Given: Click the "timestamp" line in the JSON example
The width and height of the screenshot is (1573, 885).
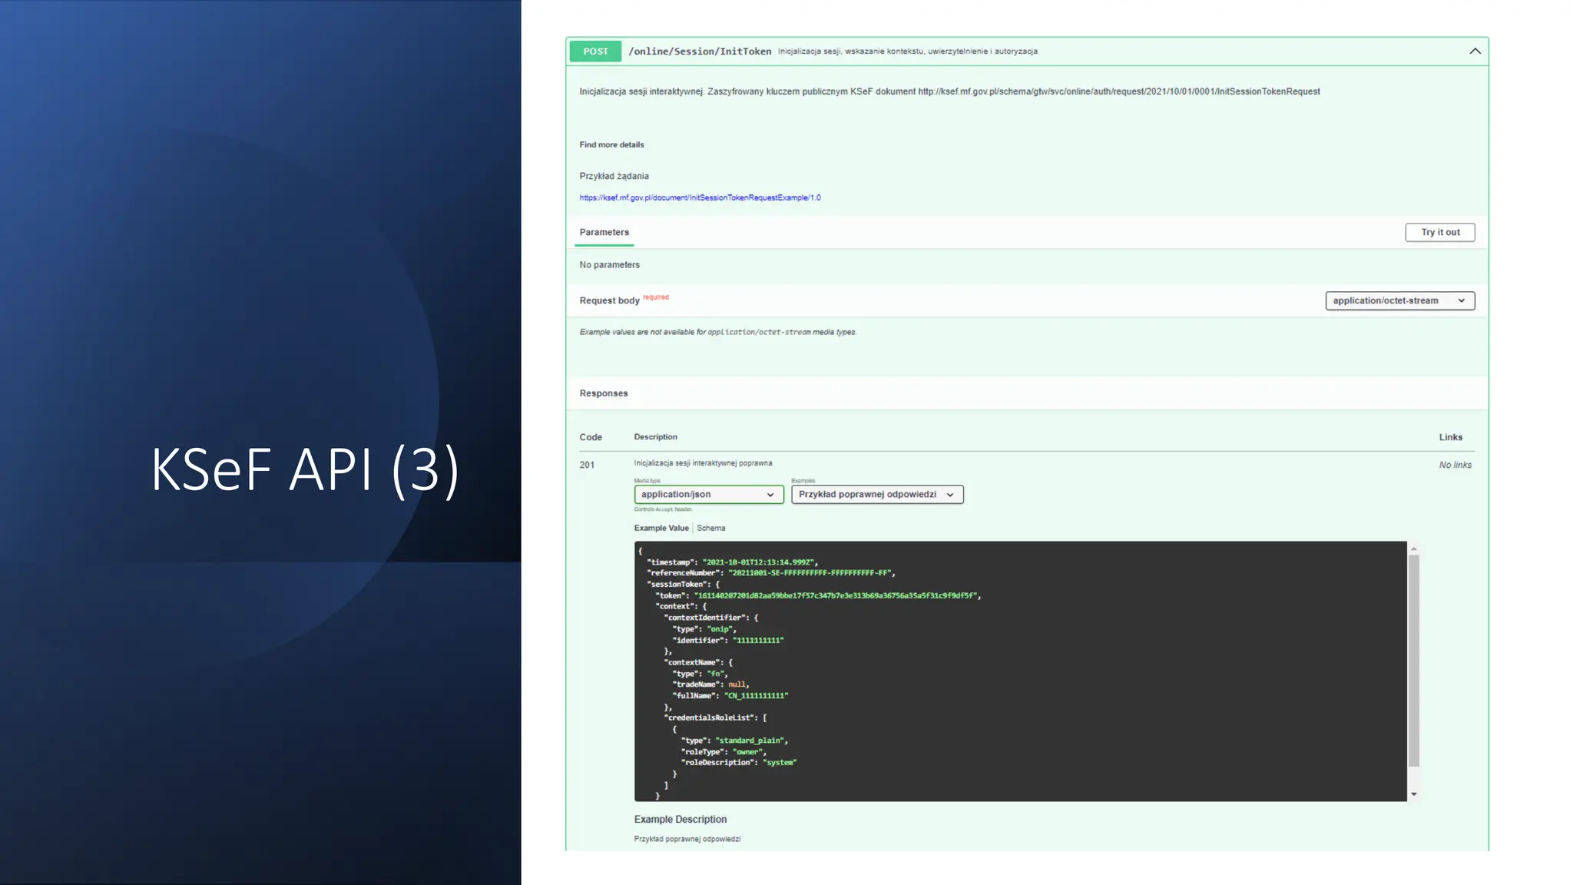Looking at the screenshot, I should [732, 562].
